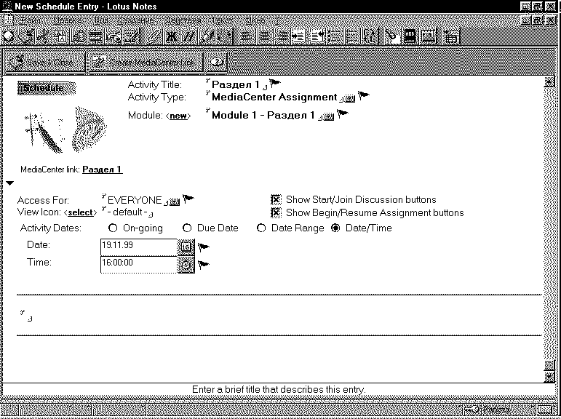Click the Indent paragraph toolbar icon
This screenshot has width=561, height=419.
point(299,37)
